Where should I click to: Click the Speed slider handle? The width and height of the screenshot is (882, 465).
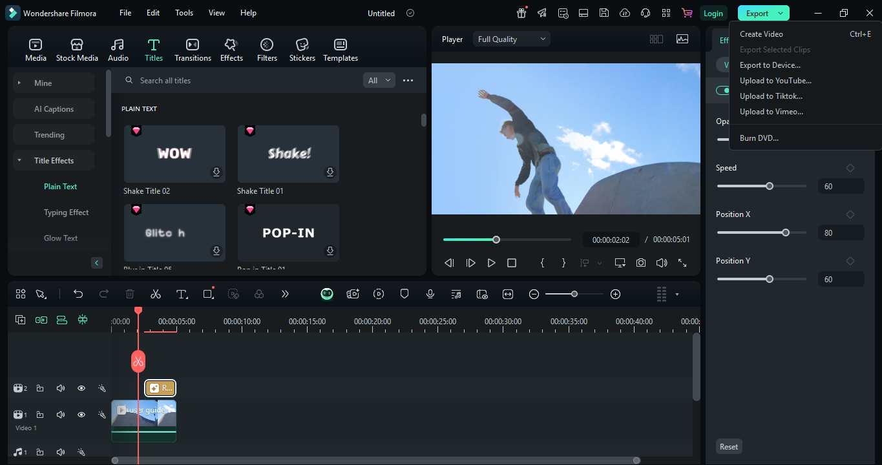tap(770, 186)
